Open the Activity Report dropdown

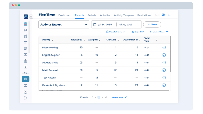(x=64, y=24)
